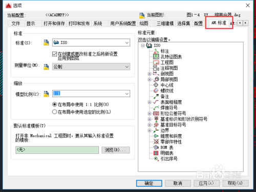Select the 明细表 parts list icon

(156, 153)
